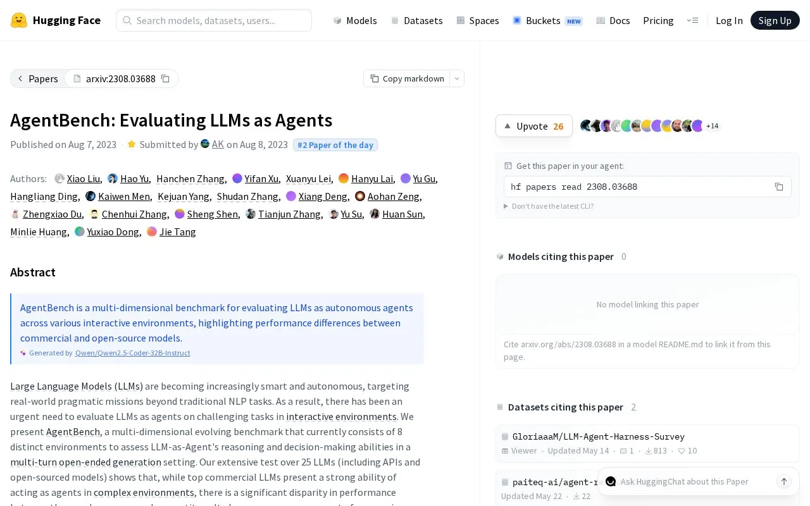Upvote this paper
810x506 pixels.
534,126
